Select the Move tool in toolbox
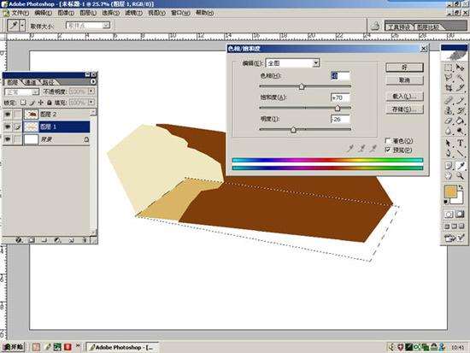Image resolution: width=470 pixels, height=353 pixels. point(460,68)
